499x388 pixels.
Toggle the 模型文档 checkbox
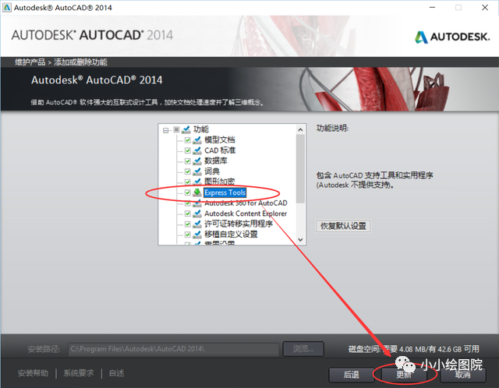[x=188, y=140]
